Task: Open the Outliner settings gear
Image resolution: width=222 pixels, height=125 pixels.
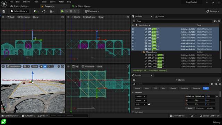Action: click(219, 21)
